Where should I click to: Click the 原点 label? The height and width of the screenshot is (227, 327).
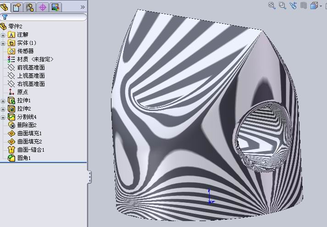coord(22,92)
